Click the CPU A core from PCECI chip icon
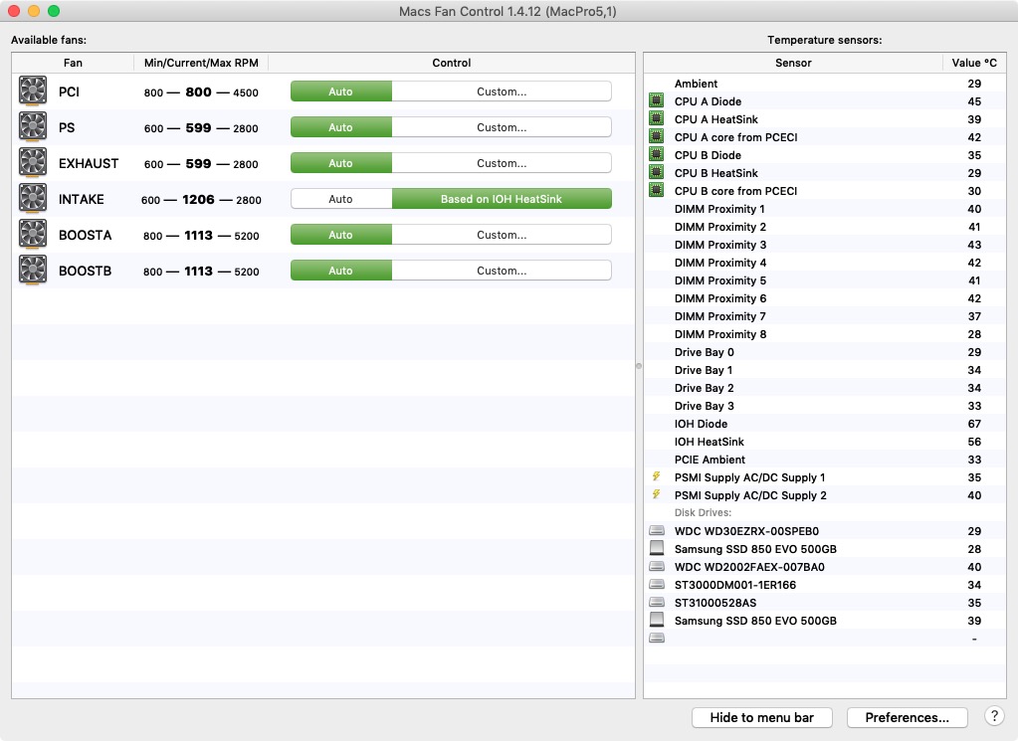 pos(657,136)
